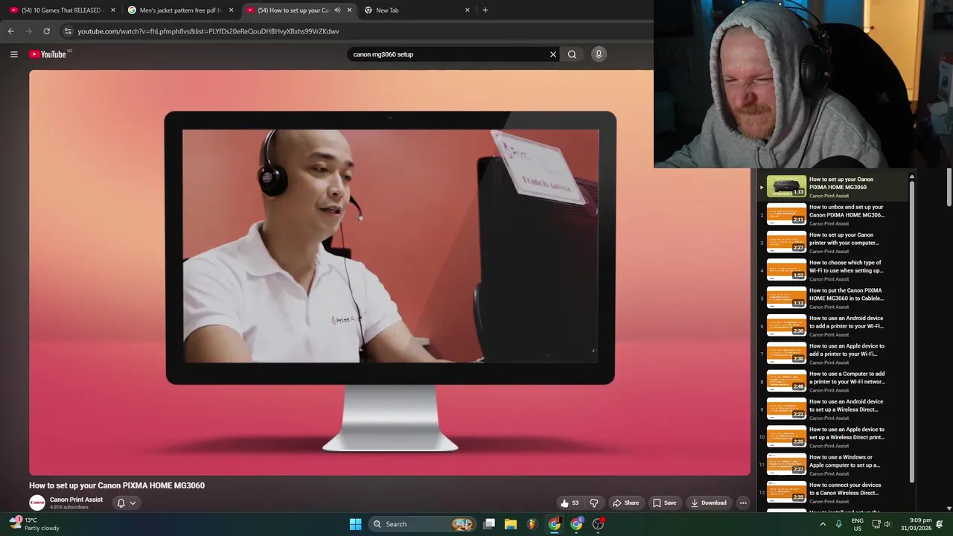Image resolution: width=953 pixels, height=536 pixels.
Task: Switch to '10 Games That RELEASED' tab
Action: click(61, 10)
